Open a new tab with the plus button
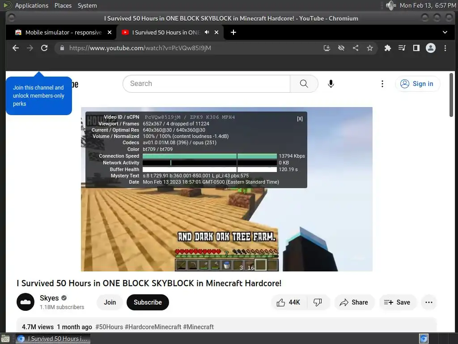 (233, 32)
